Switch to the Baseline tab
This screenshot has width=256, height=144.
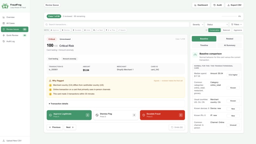pos(204,39)
